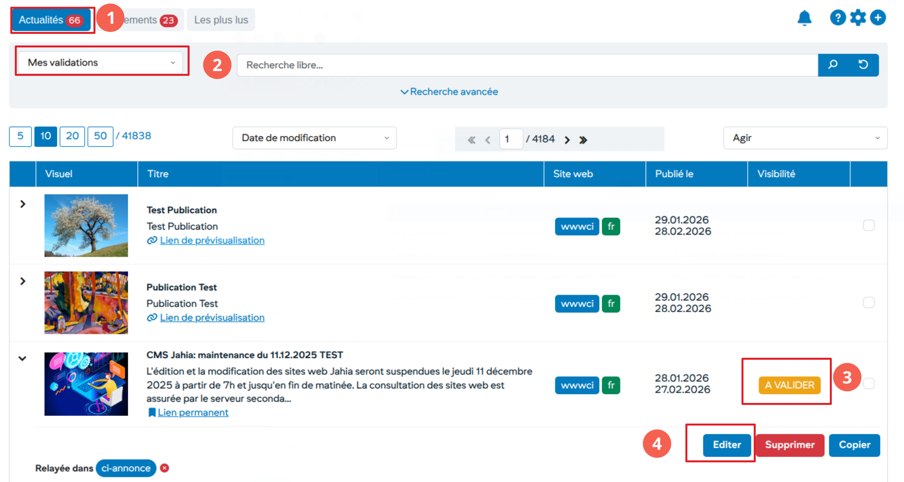Screen dimensions: 904x482
Task: Open the Mes validations dropdown
Action: click(x=101, y=62)
